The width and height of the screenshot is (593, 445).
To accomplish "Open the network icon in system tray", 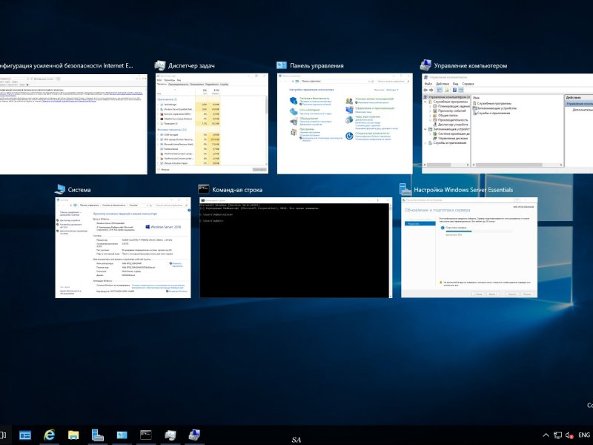I will 557,435.
